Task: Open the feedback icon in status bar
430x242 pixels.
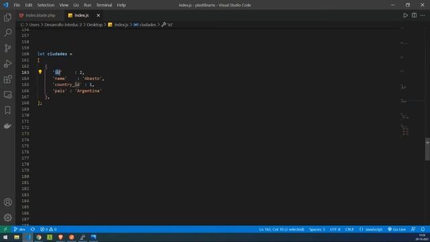Action: coord(413,229)
